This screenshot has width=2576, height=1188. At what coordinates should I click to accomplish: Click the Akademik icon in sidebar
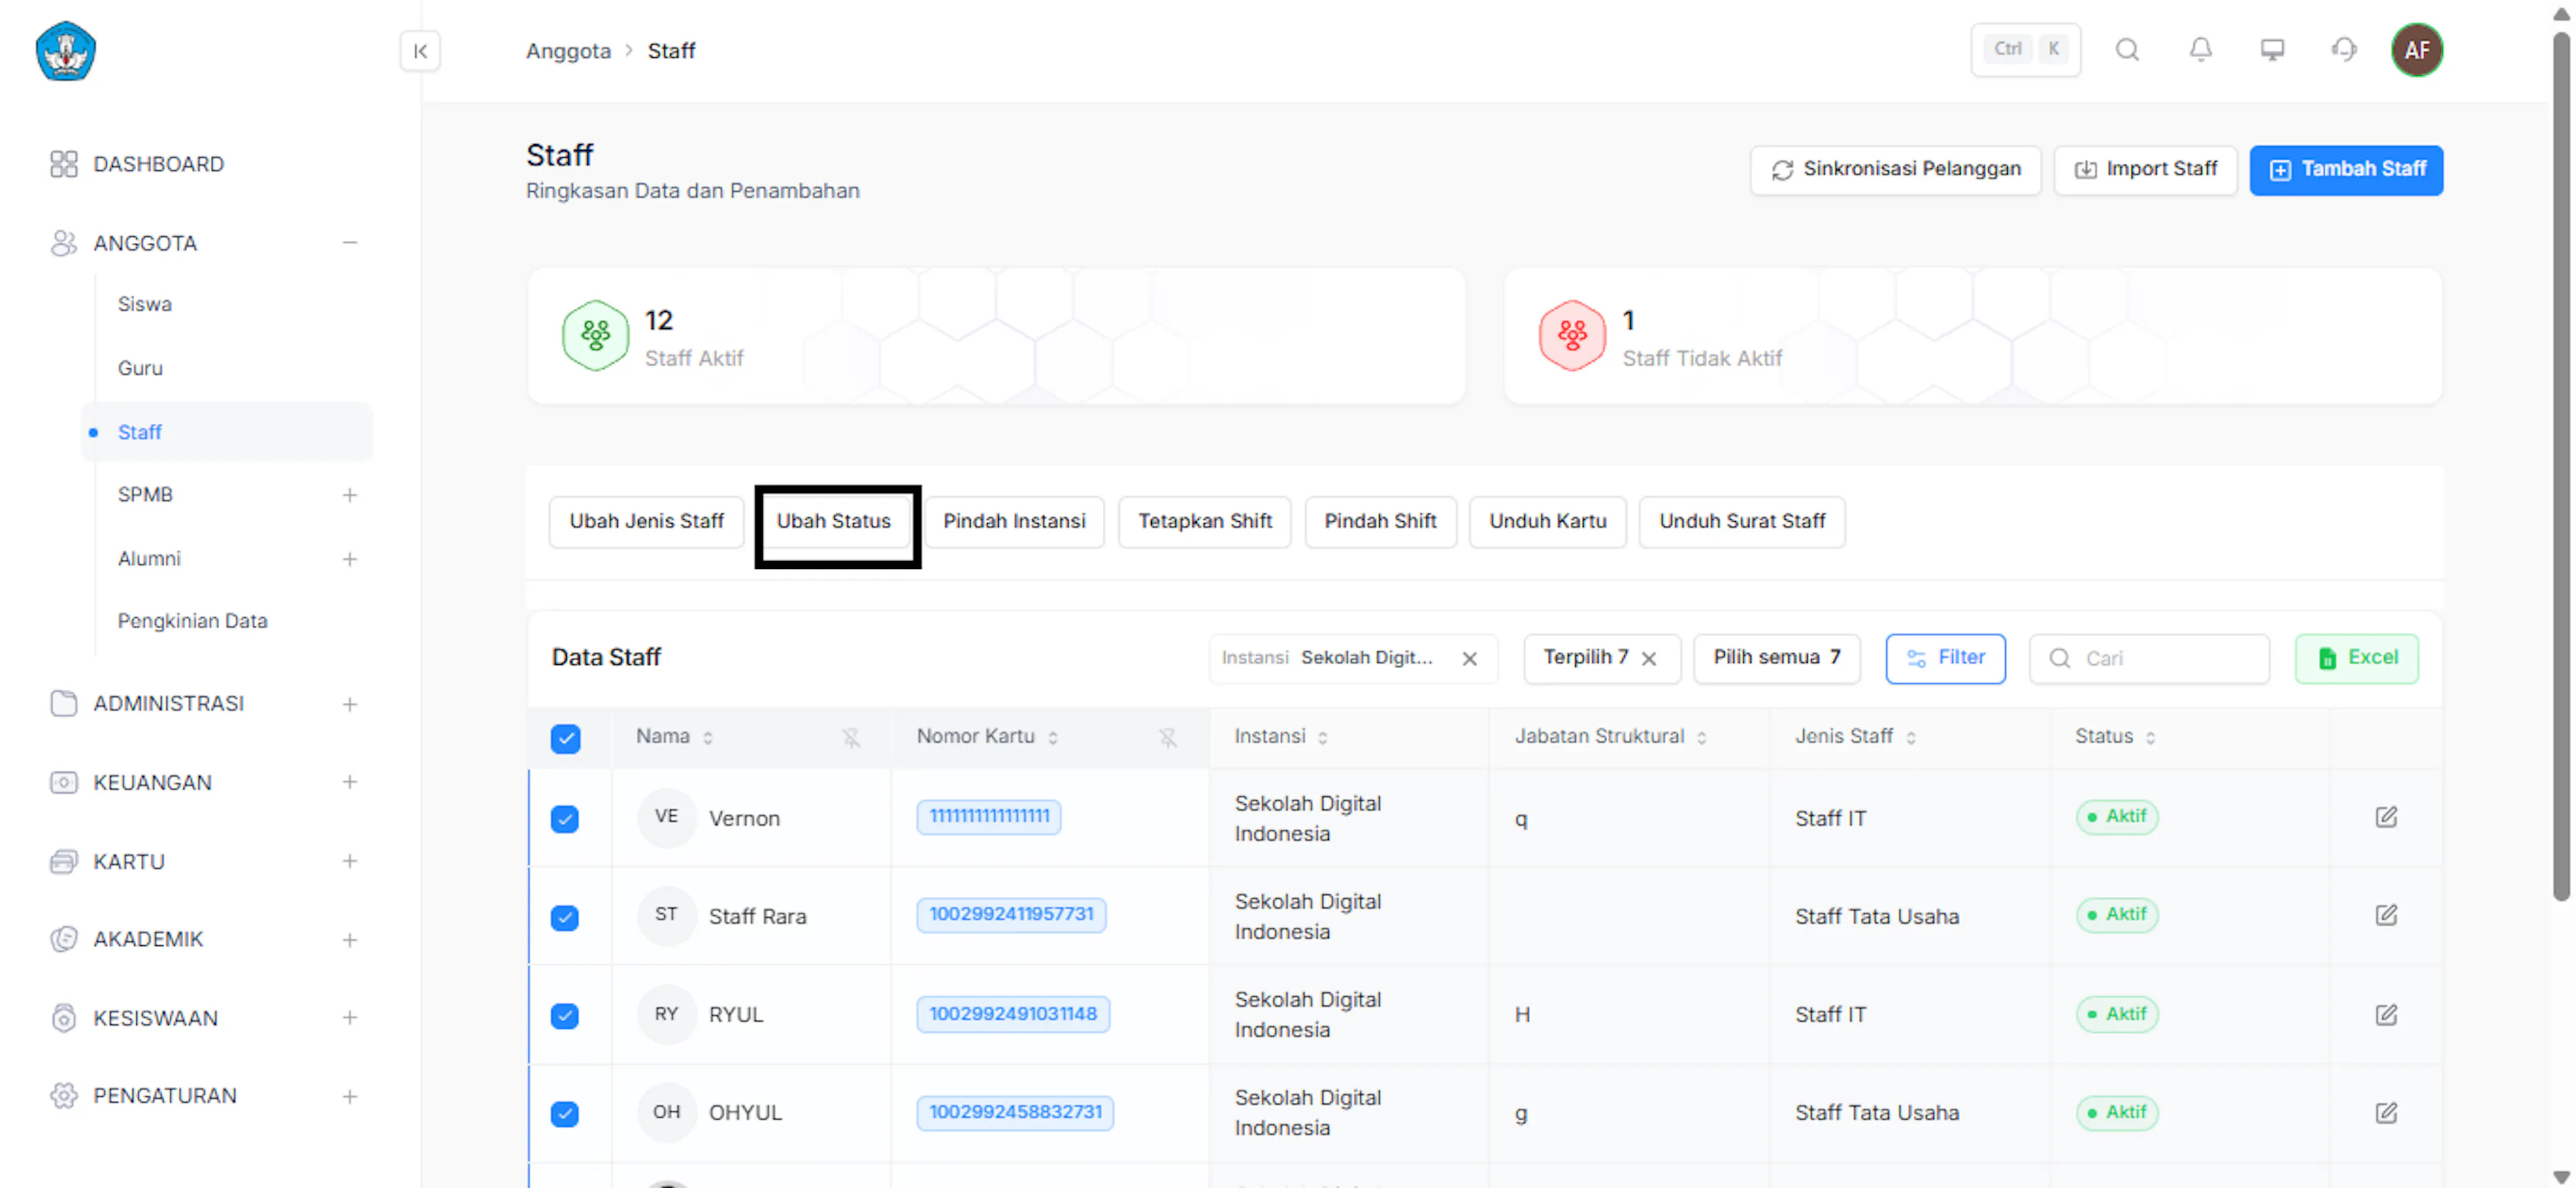[x=63, y=939]
